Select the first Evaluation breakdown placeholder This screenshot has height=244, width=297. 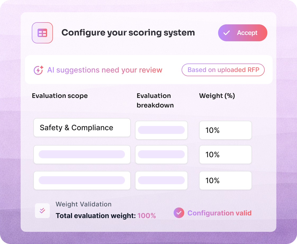[x=161, y=130]
